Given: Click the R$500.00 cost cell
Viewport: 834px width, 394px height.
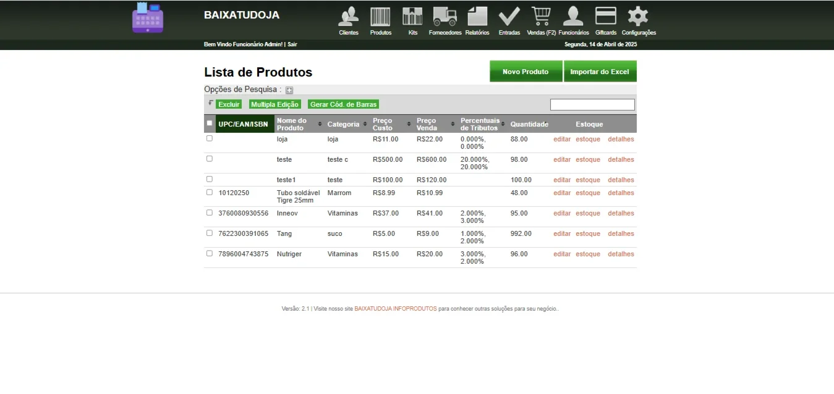Looking at the screenshot, I should coord(388,159).
